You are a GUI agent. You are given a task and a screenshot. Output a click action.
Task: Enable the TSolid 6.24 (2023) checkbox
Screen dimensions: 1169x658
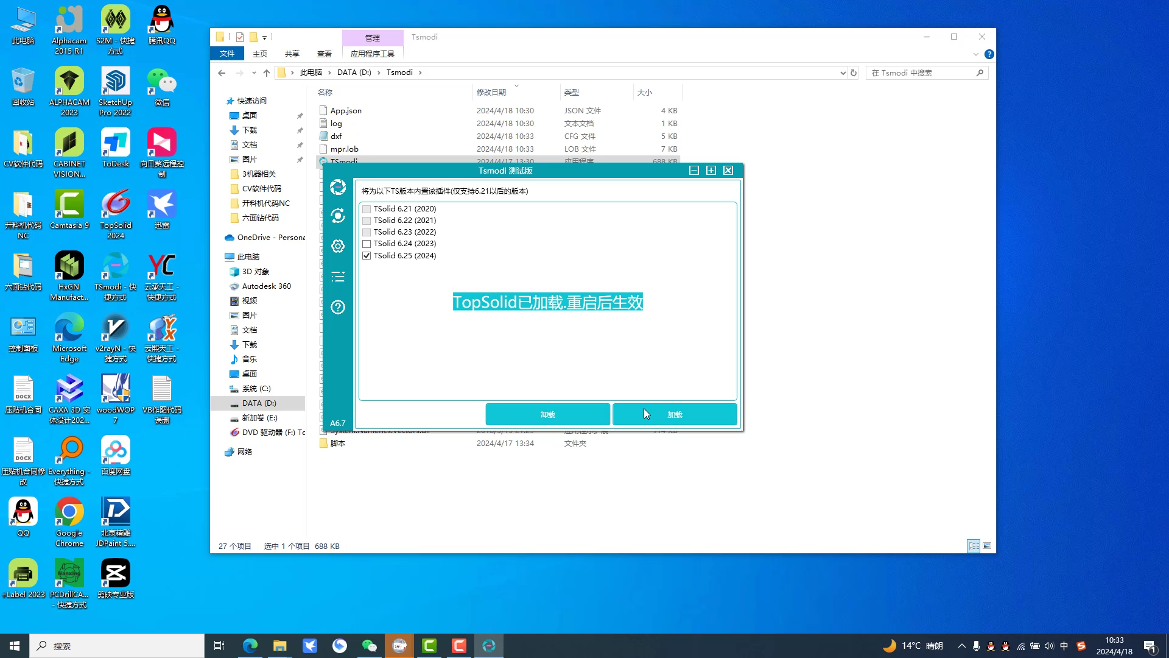point(367,244)
